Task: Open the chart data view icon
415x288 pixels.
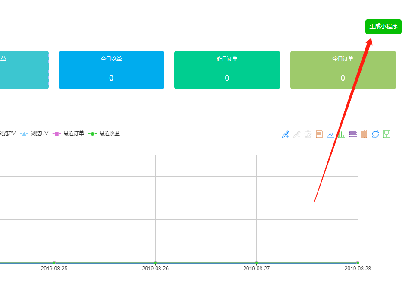Action: 319,134
